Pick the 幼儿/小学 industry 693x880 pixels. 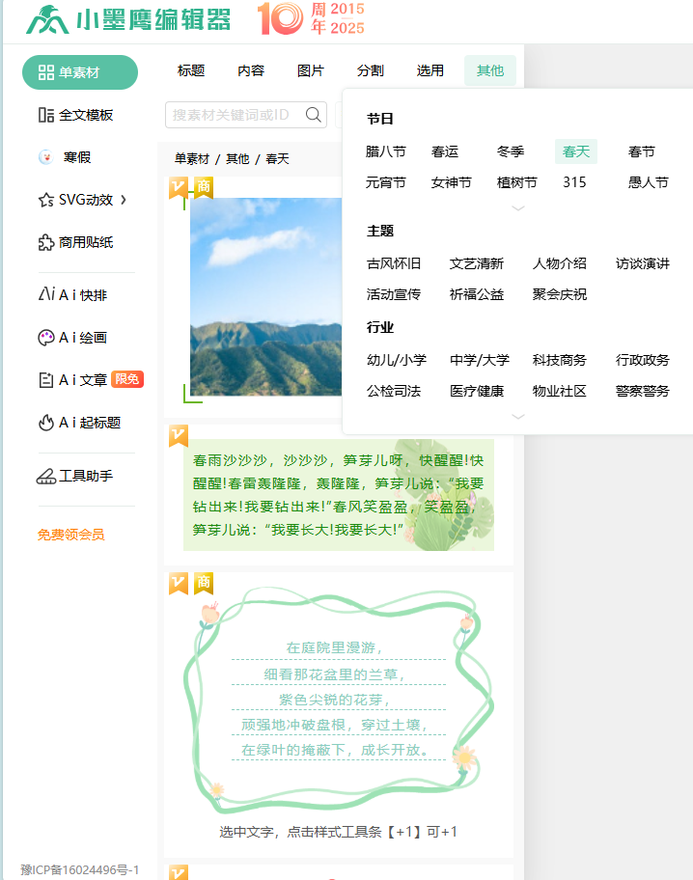point(397,360)
